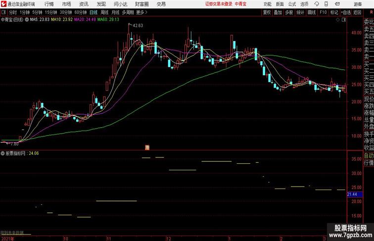Click the MA10: 23.92 indicator value
Screen dimensions: 374x241
click(61, 20)
